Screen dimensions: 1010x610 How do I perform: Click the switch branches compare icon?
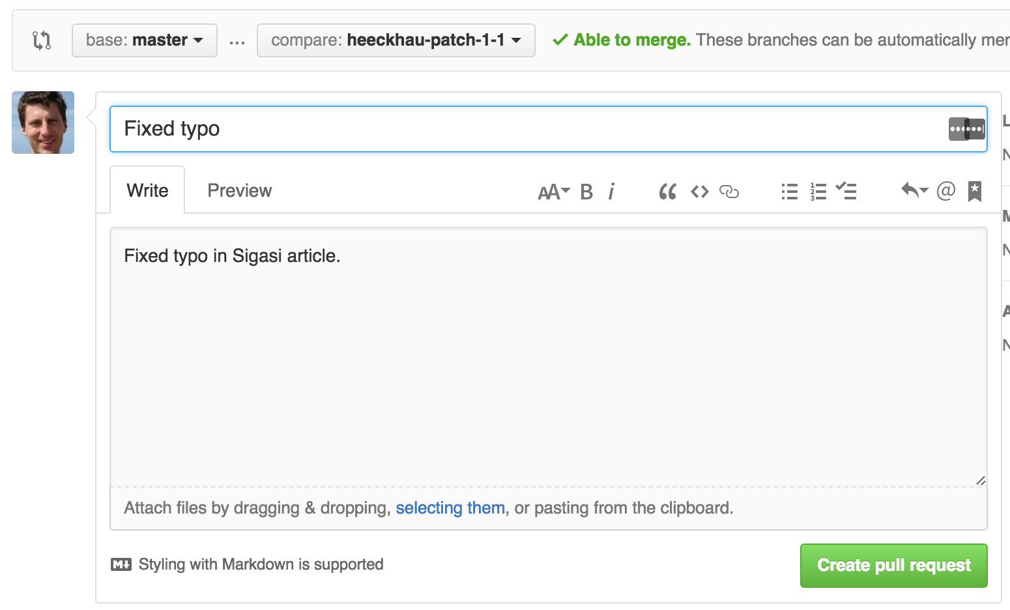(x=42, y=40)
